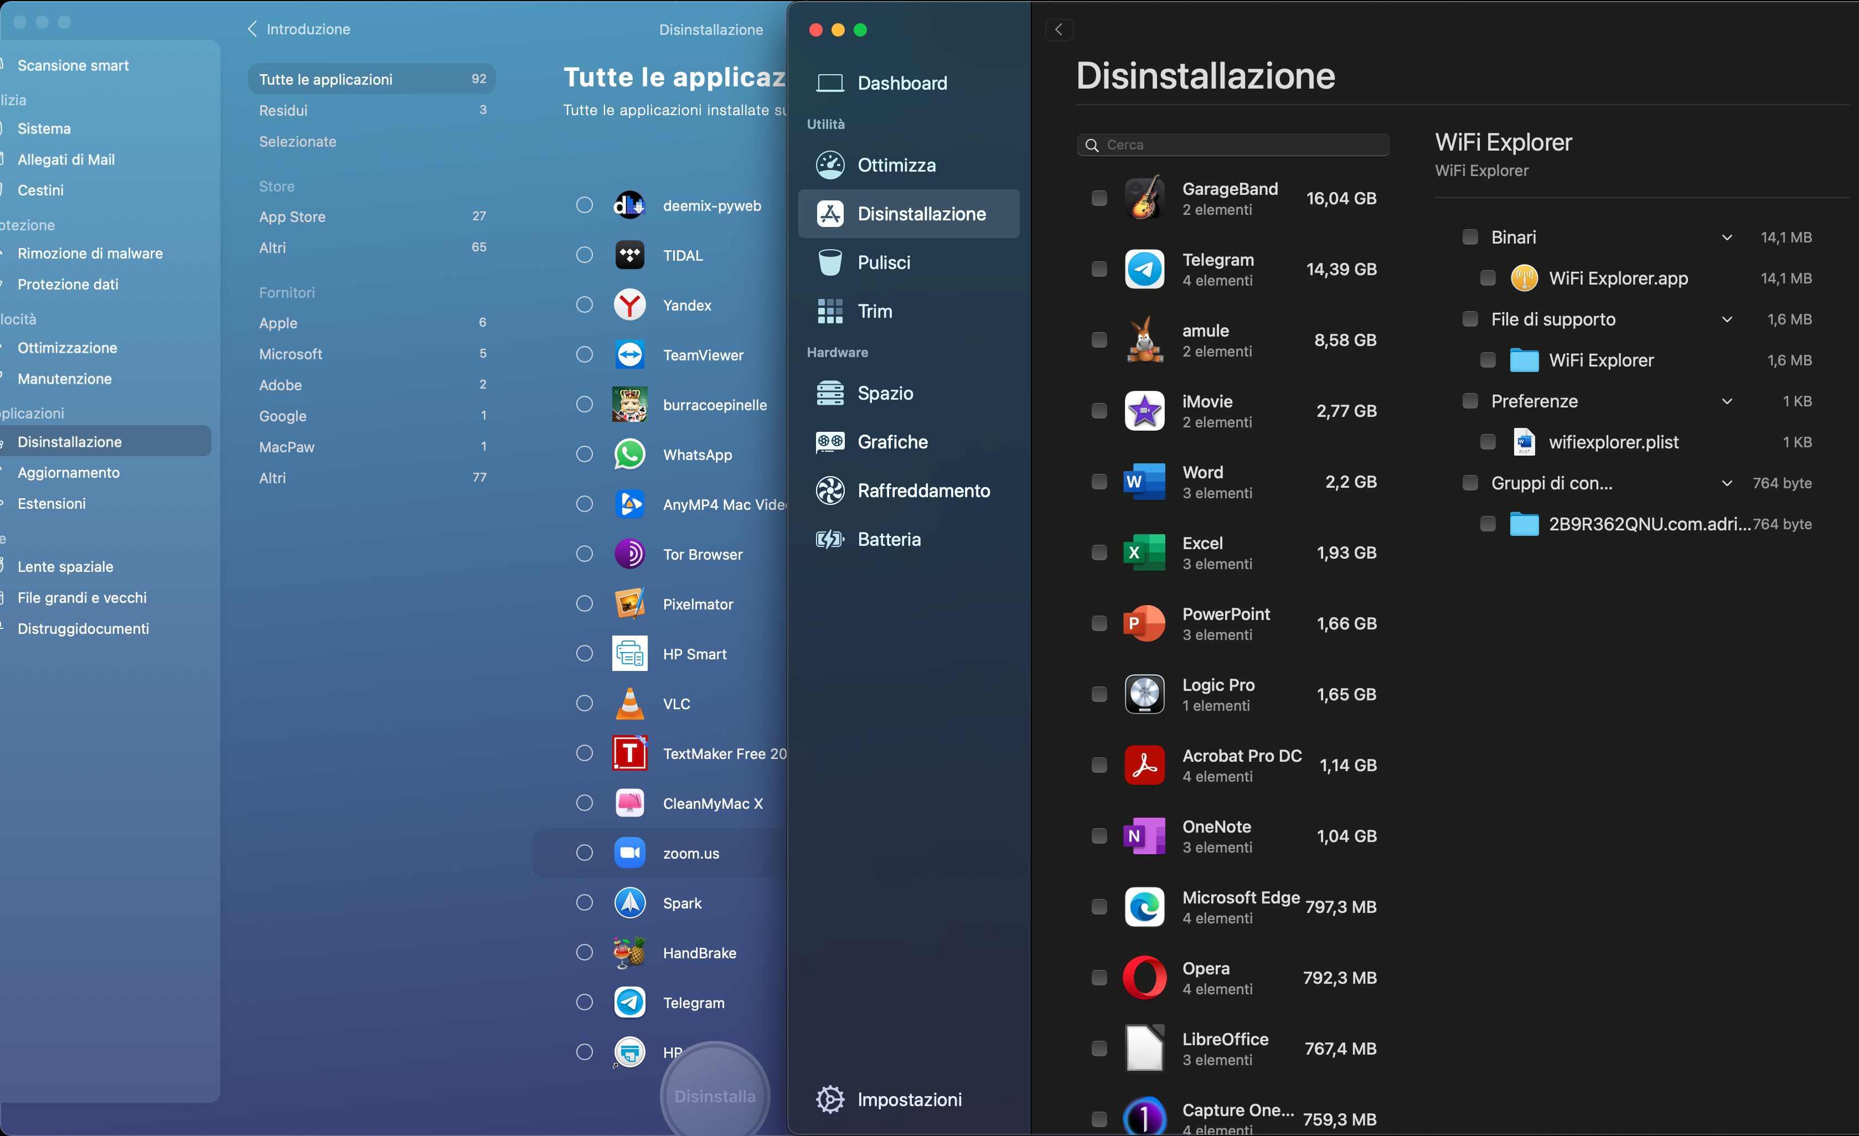The height and width of the screenshot is (1136, 1859).
Task: Click the WiFi Explorer.app icon
Action: coord(1524,278)
